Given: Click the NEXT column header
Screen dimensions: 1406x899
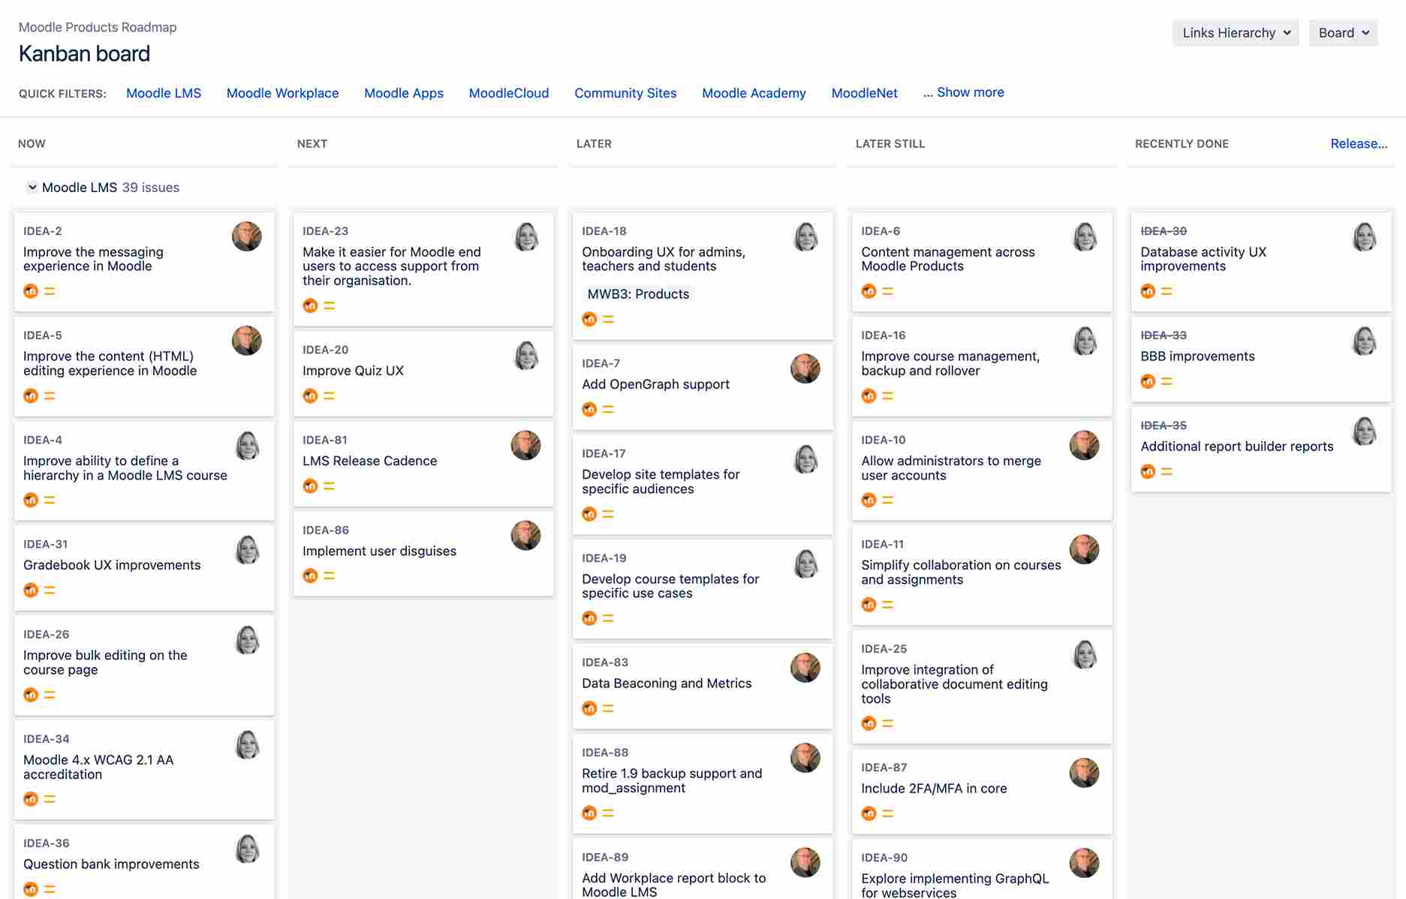Looking at the screenshot, I should (x=312, y=143).
